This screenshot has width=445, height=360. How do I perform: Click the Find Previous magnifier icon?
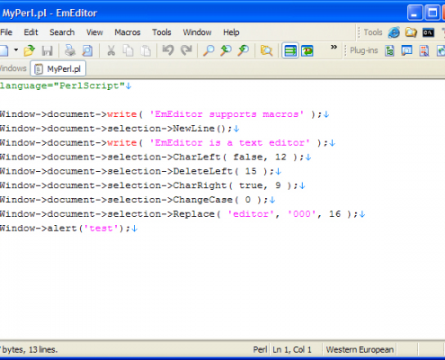[x=226, y=50]
